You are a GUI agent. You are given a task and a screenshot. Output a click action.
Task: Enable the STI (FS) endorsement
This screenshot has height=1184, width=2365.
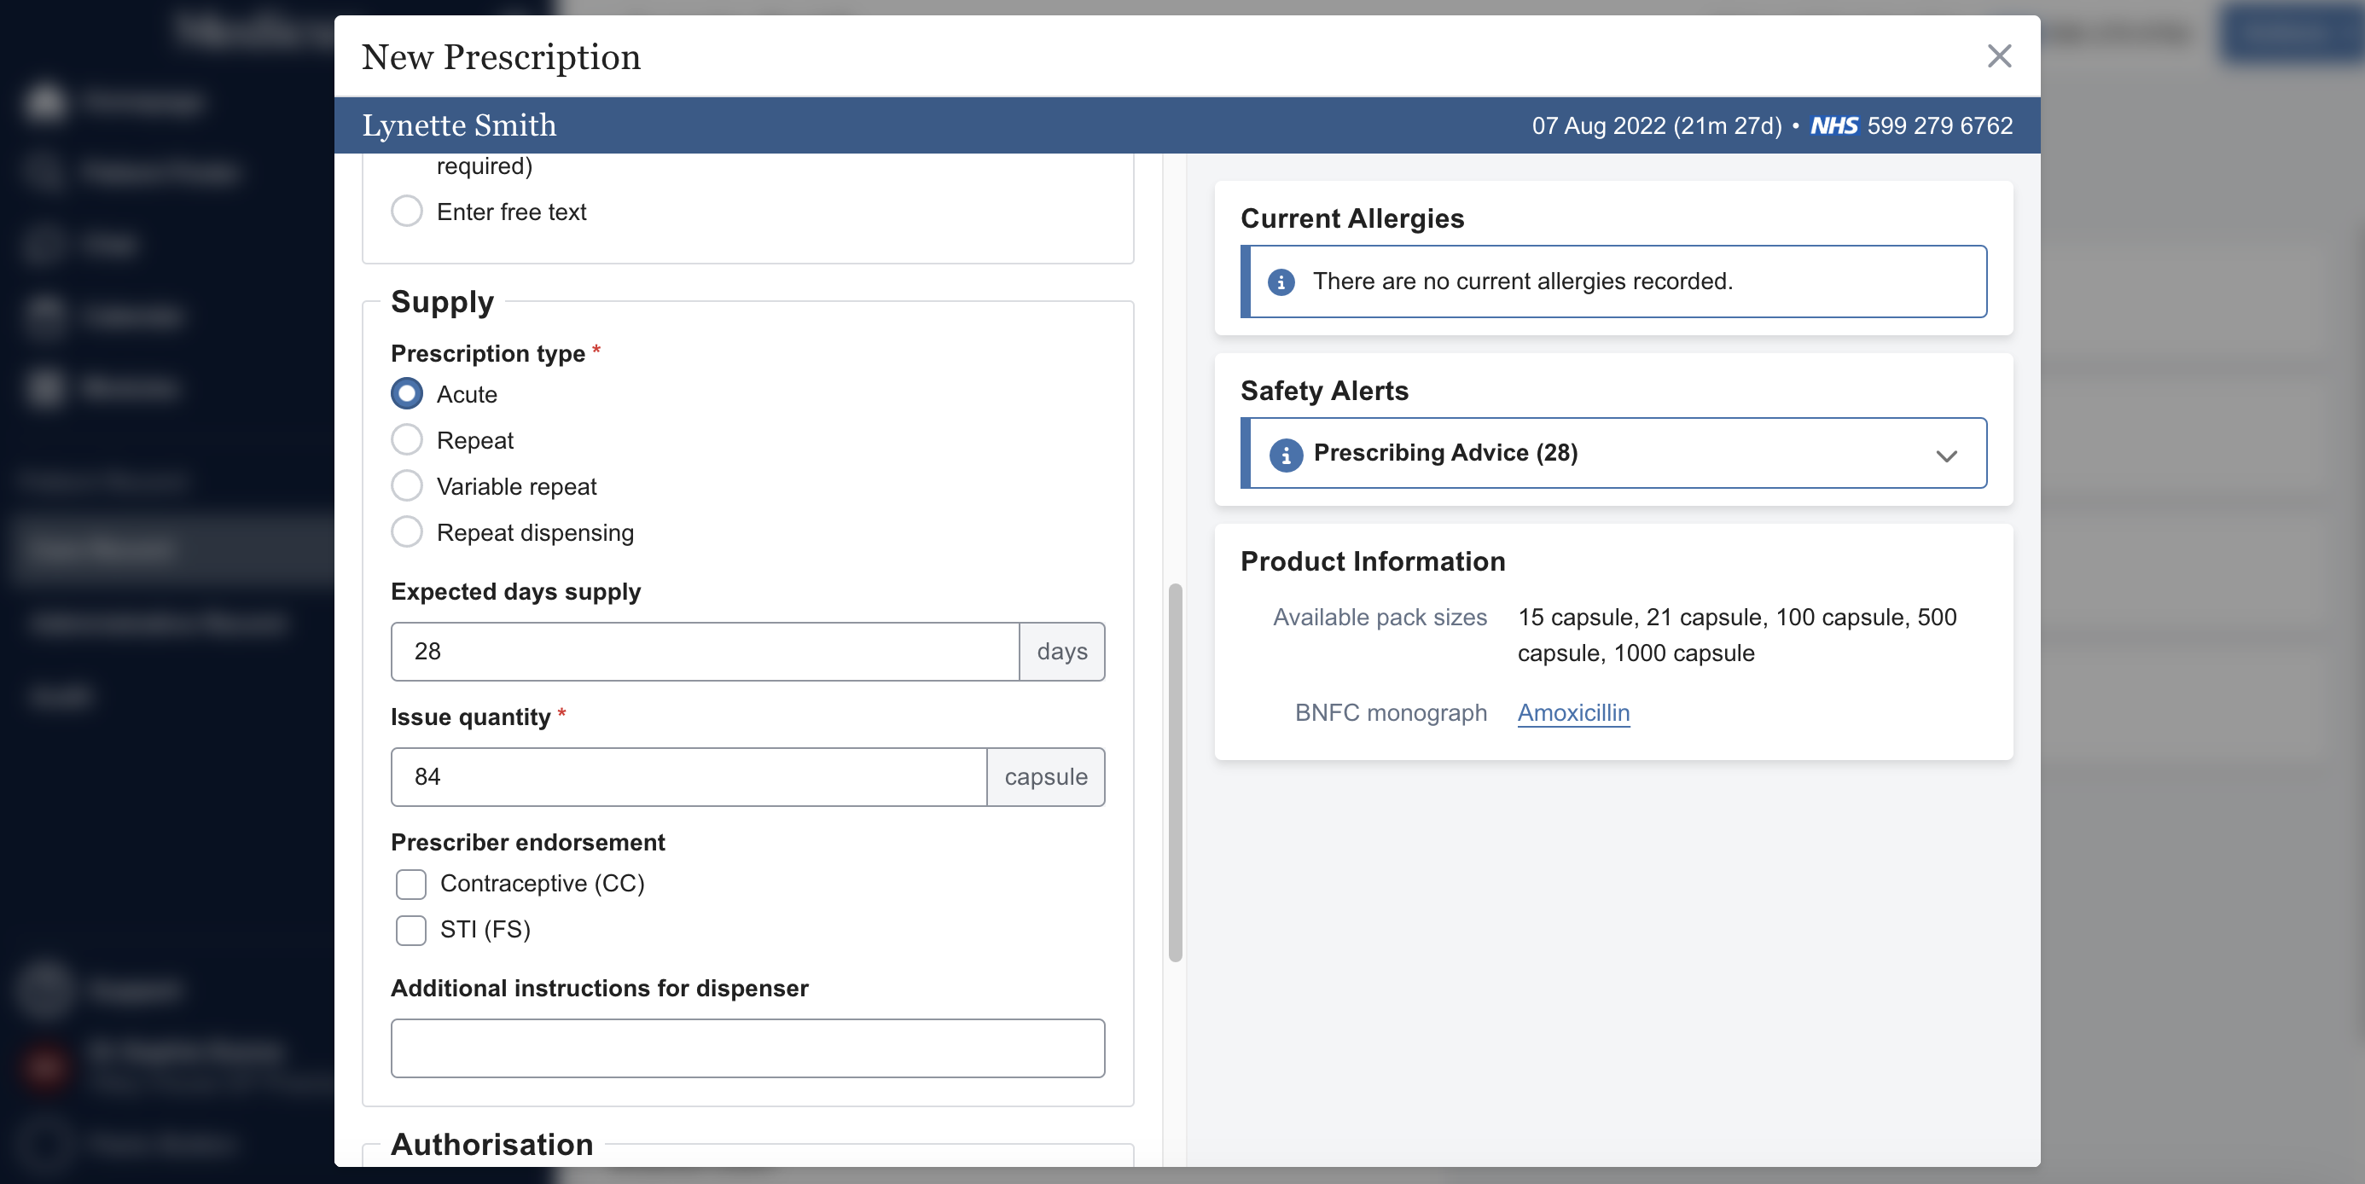click(410, 930)
